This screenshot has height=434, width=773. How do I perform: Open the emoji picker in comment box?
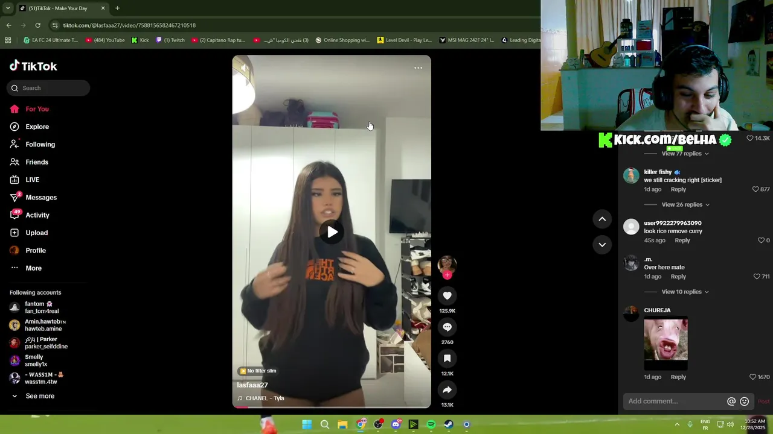tap(745, 401)
